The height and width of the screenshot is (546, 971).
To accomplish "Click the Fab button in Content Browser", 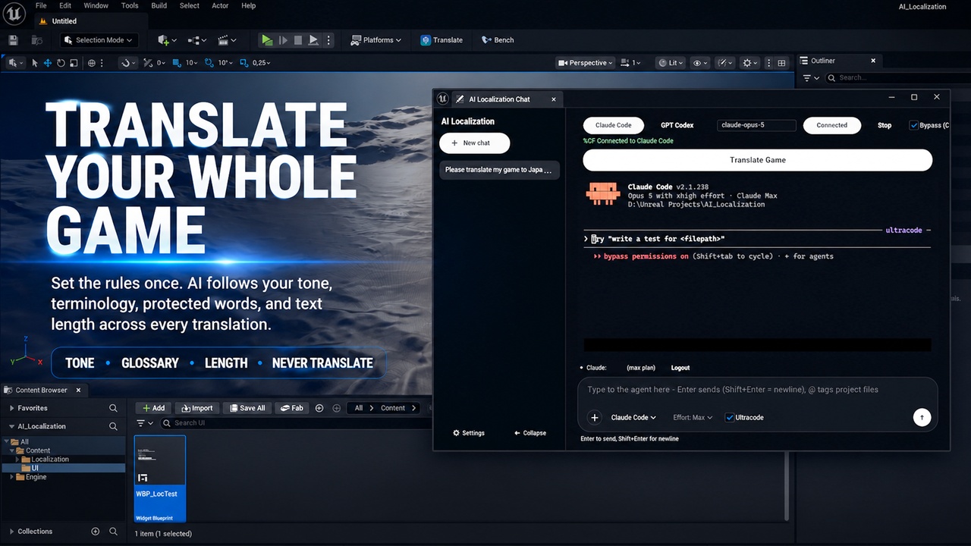I will click(292, 408).
